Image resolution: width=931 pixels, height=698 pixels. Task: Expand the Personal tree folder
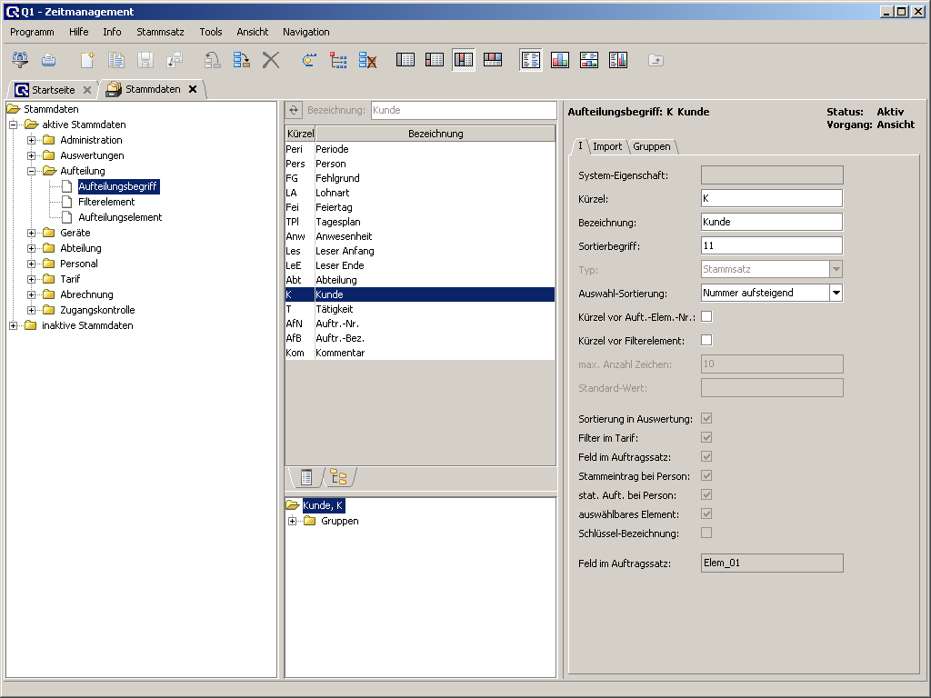(x=32, y=264)
